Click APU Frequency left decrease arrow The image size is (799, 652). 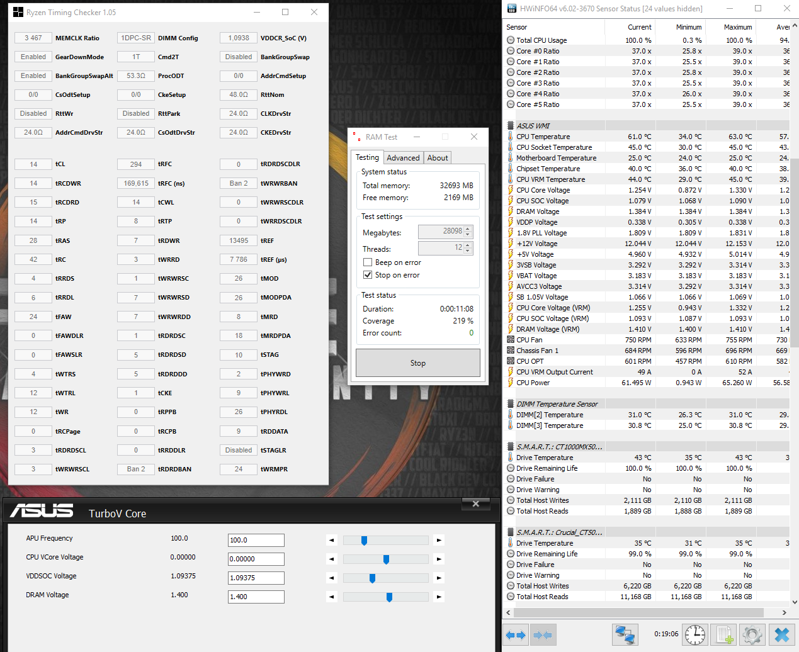[332, 540]
